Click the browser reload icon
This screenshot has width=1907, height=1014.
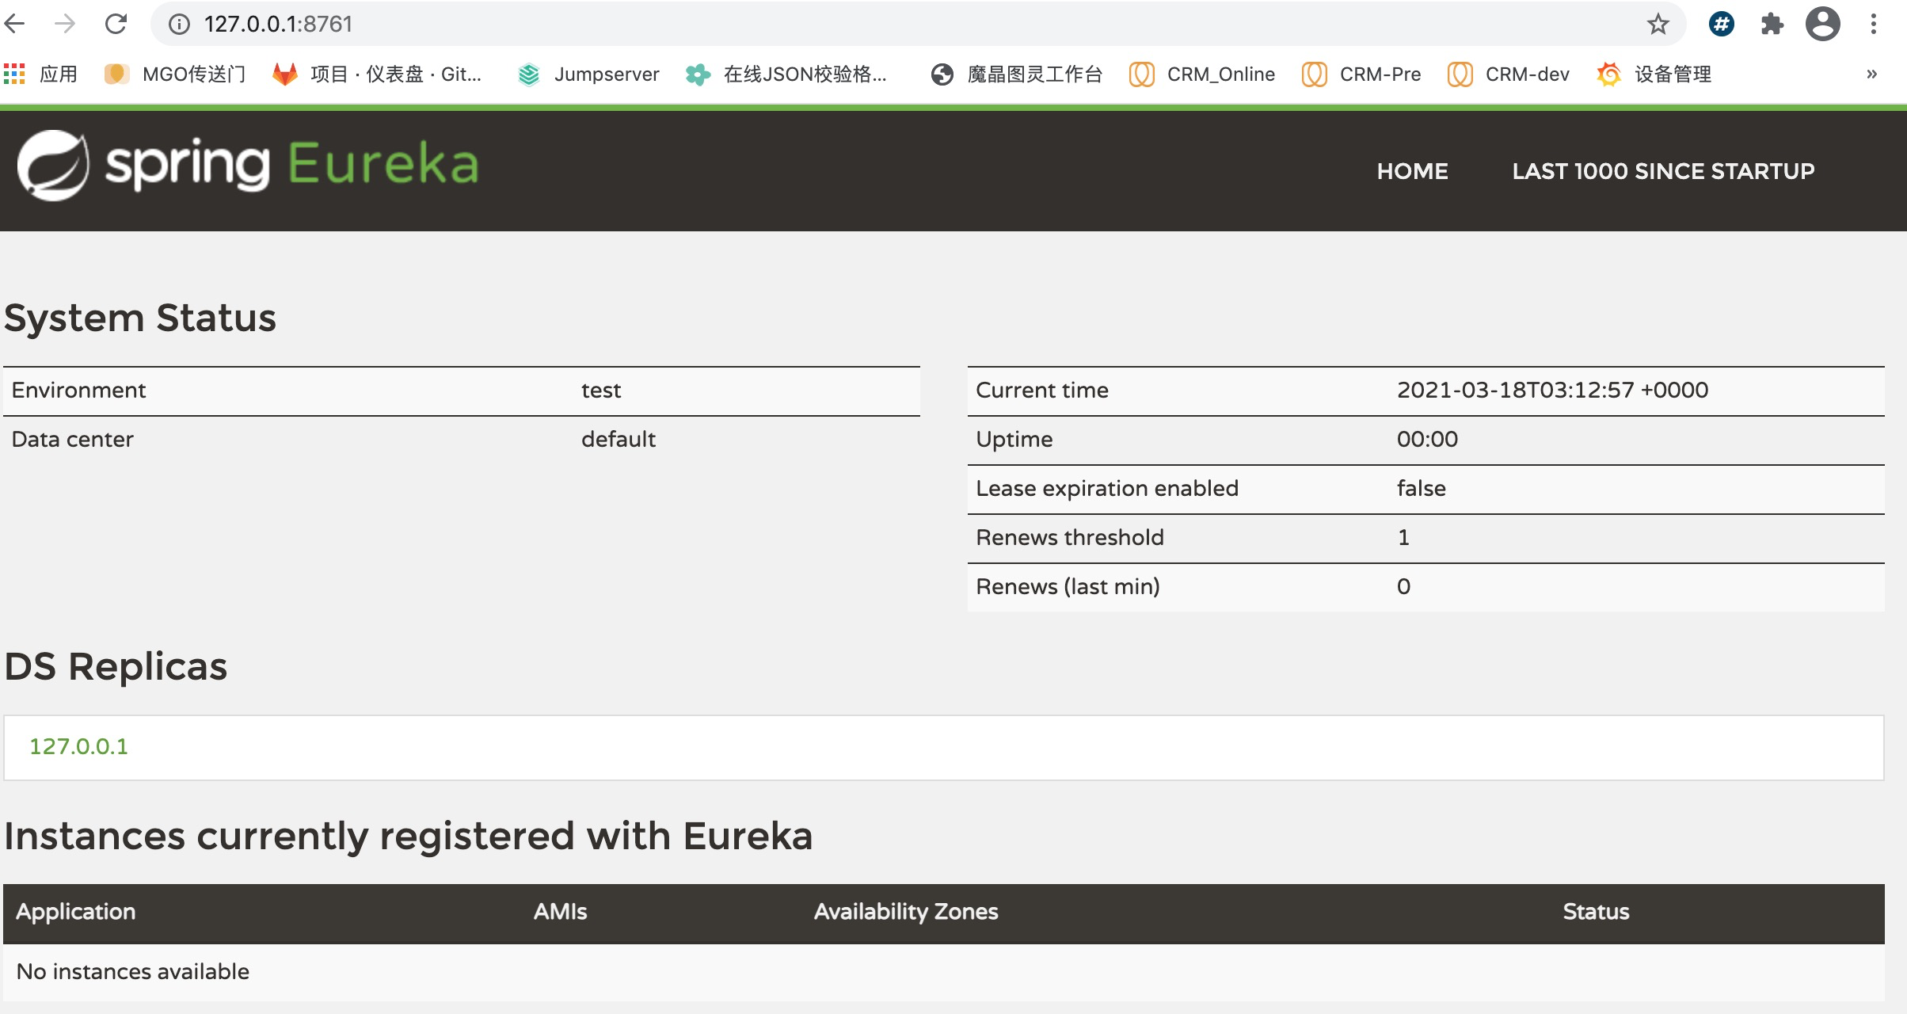(116, 24)
